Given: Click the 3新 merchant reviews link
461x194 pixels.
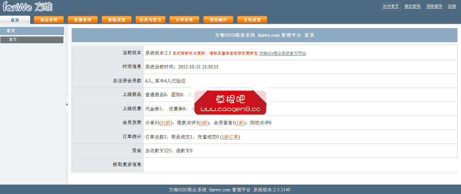Looking at the screenshot, I should [x=202, y=123].
